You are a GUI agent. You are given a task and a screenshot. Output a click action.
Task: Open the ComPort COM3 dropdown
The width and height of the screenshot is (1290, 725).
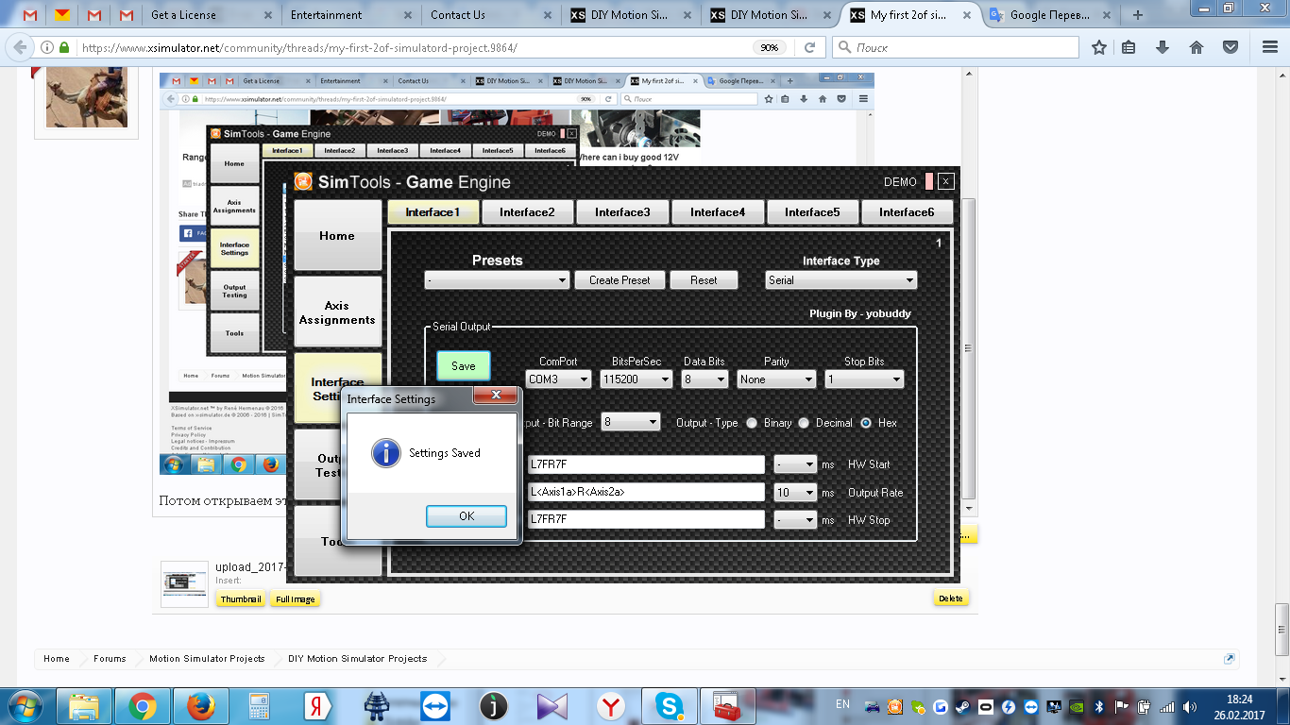click(558, 379)
